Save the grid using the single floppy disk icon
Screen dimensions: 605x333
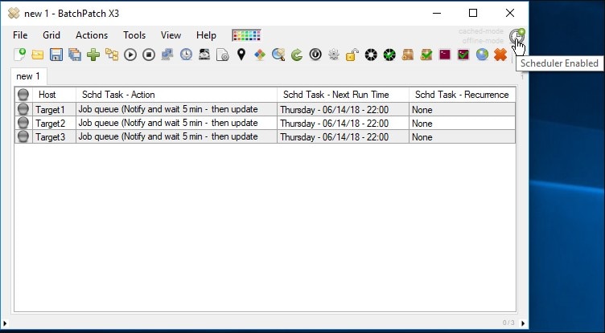pos(56,55)
